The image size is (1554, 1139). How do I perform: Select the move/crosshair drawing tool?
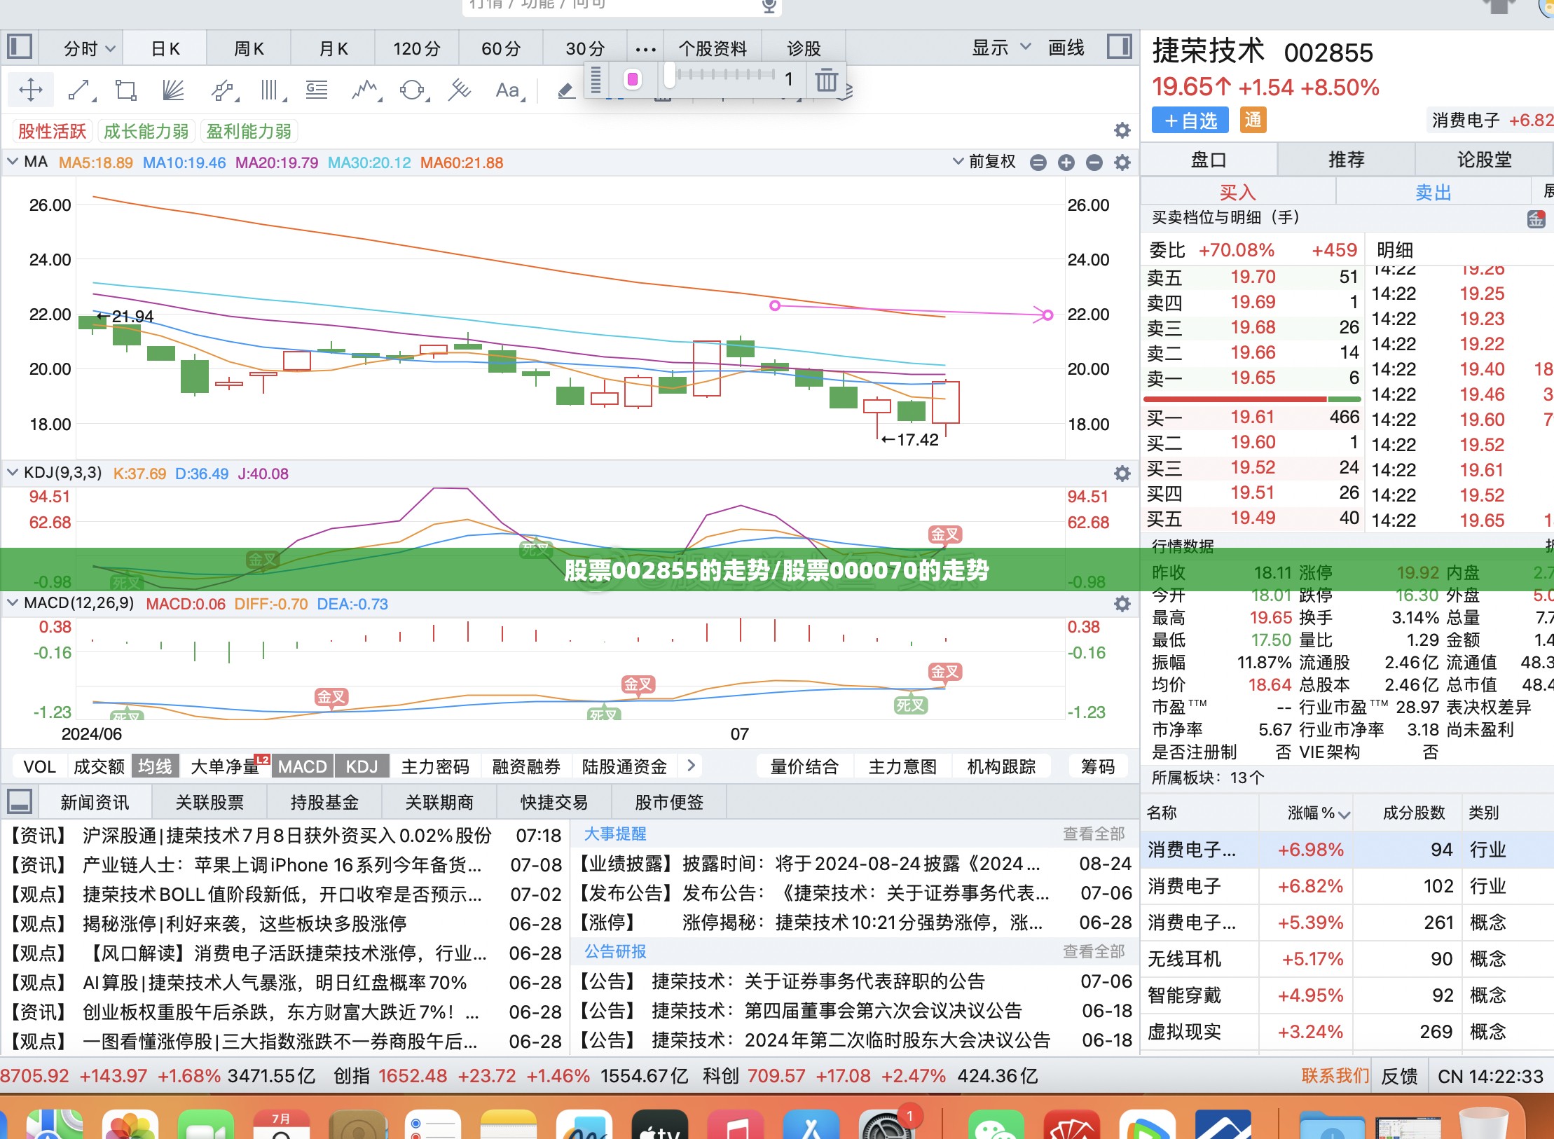click(x=31, y=90)
